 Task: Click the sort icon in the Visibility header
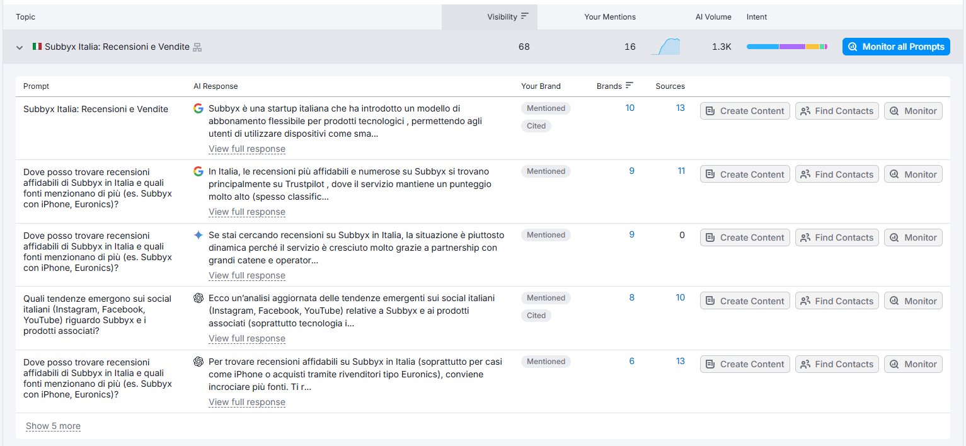[525, 17]
